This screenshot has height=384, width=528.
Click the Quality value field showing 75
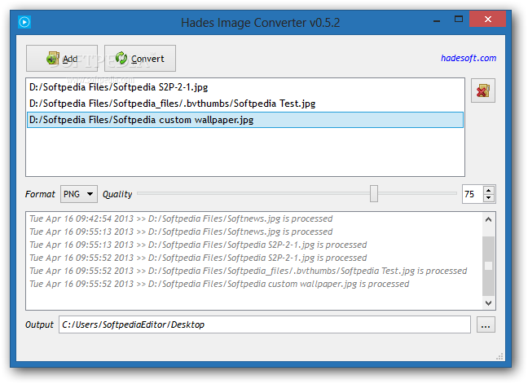click(473, 194)
